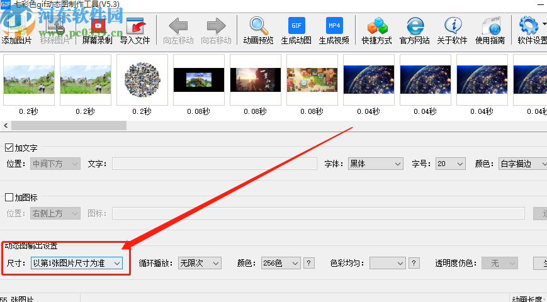Start Screen Recording (屏幕录制)
Image resolution: width=547 pixels, height=302 pixels.
tap(98, 30)
